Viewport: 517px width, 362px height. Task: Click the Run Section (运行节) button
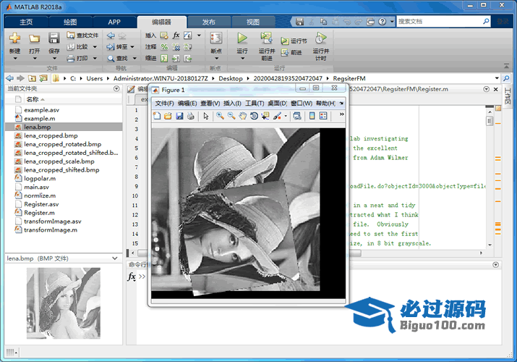(x=294, y=41)
